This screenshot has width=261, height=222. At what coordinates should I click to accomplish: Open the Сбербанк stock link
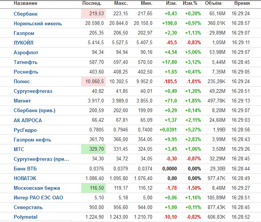coord(26,14)
